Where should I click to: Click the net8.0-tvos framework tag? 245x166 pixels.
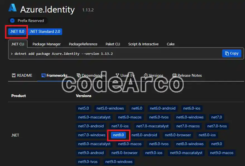(x=159, y=144)
